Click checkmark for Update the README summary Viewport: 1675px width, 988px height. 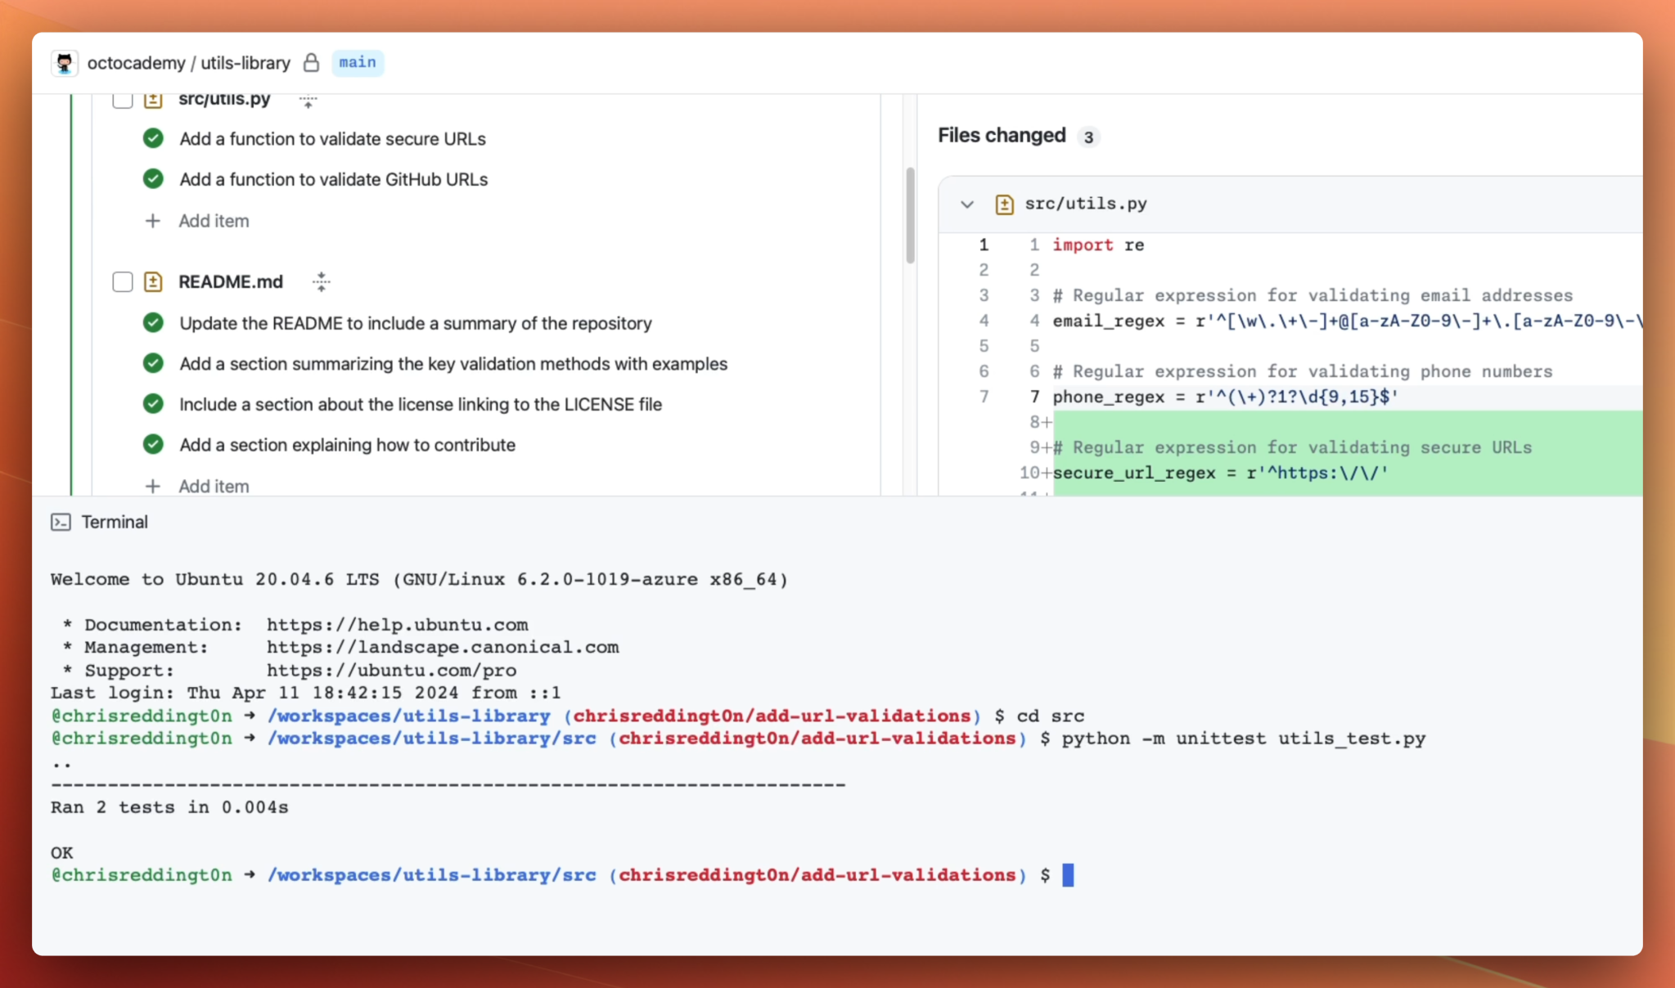coord(153,322)
